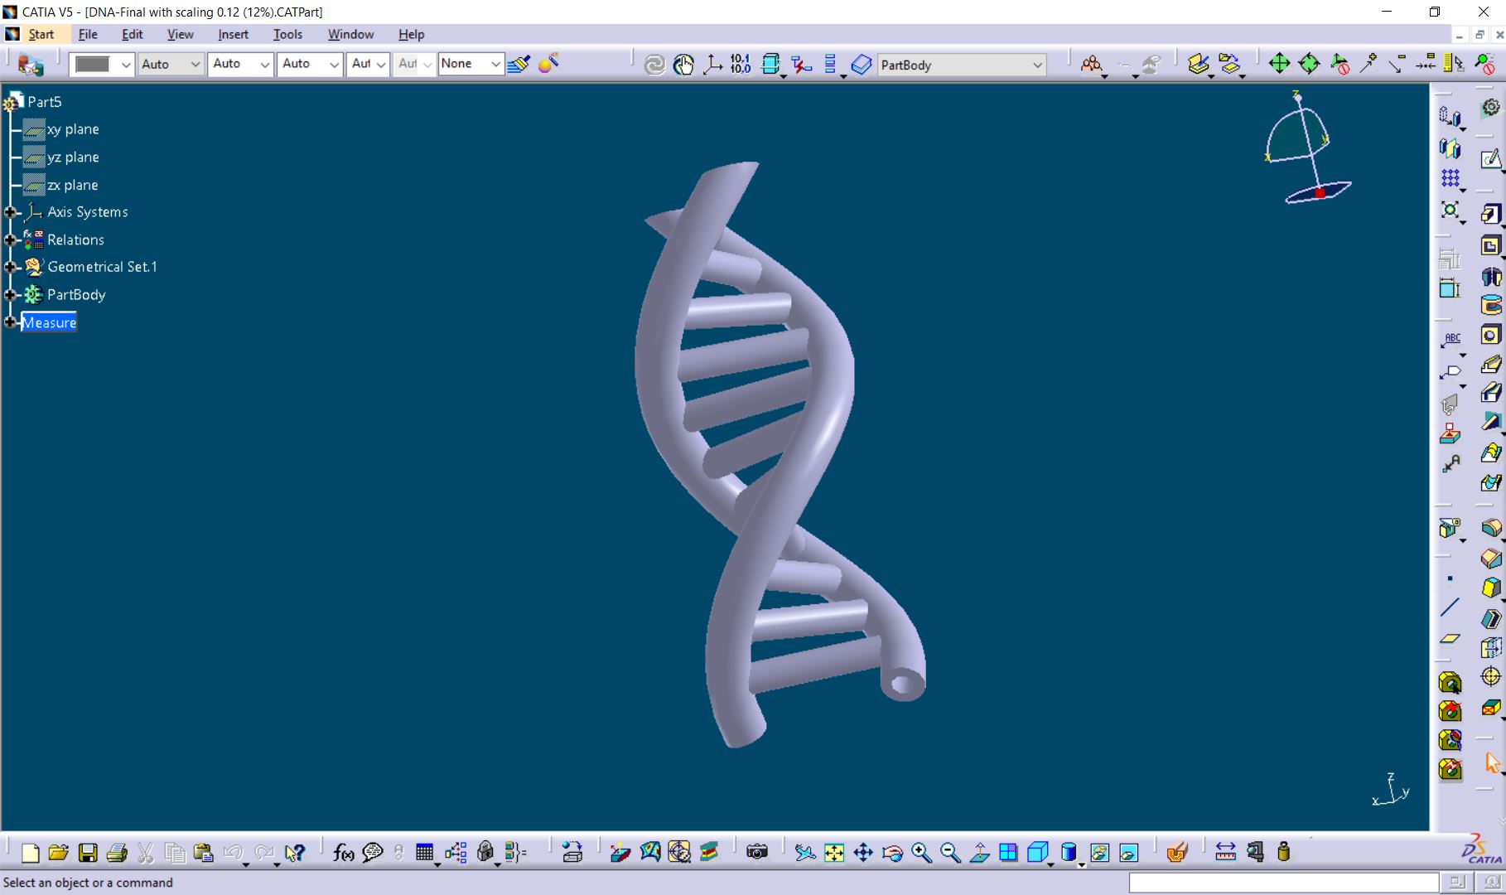The height and width of the screenshot is (895, 1506).
Task: Create a plane with the Plane icon
Action: click(x=1450, y=638)
